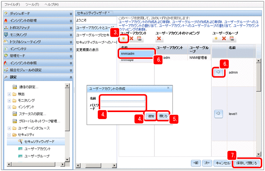Select セキュリティグループへのノード wizard step
265x171 pixels.
pyautogui.click(x=96, y=42)
